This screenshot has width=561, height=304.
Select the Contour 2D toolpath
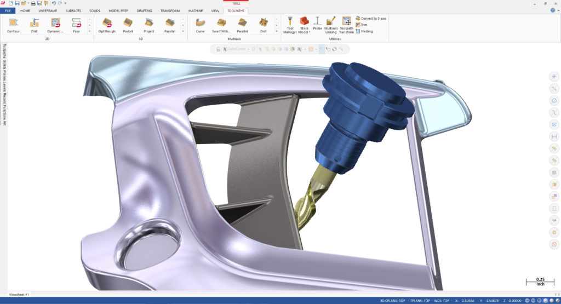pyautogui.click(x=13, y=25)
